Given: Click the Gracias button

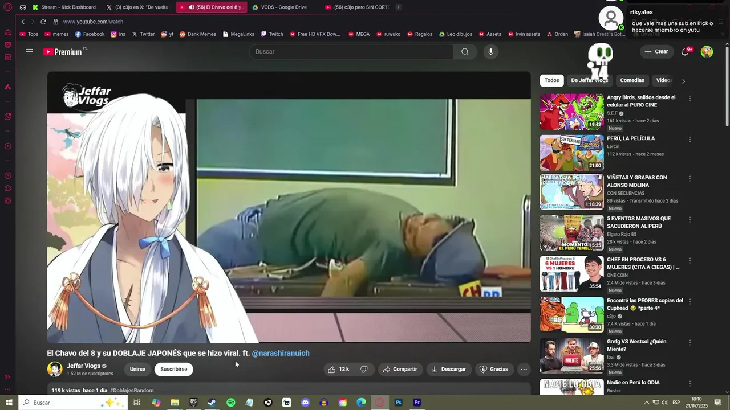Looking at the screenshot, I should 494,370.
